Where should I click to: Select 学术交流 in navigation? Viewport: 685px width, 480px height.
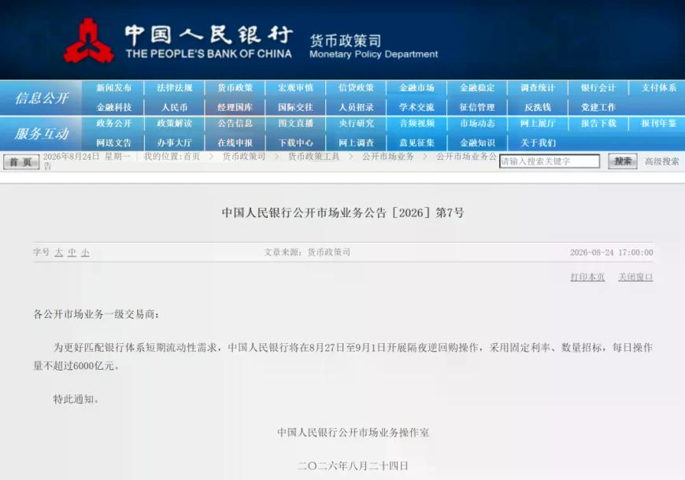(x=417, y=107)
